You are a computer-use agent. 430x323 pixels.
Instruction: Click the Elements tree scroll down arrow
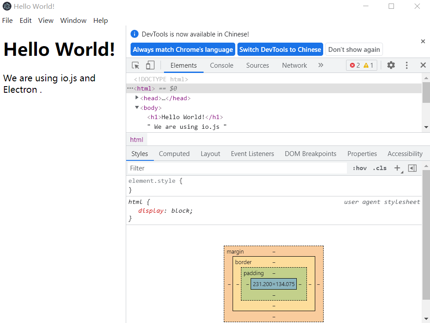pyautogui.click(x=426, y=127)
